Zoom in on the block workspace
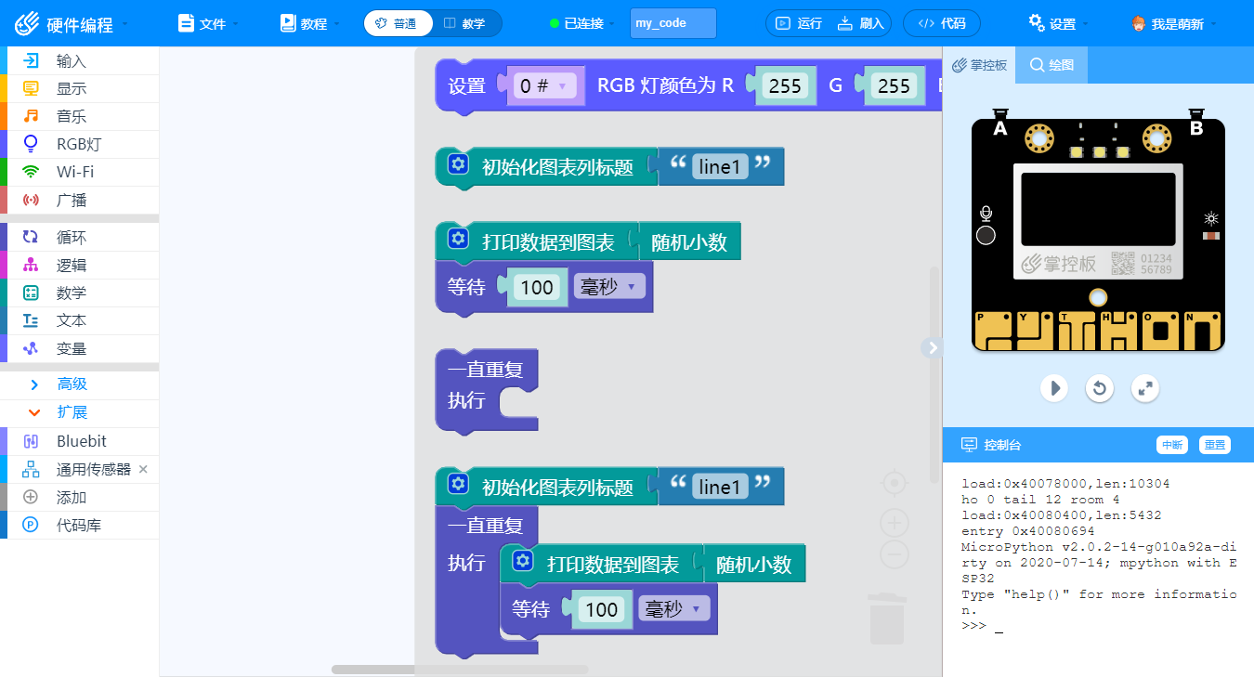 click(894, 524)
